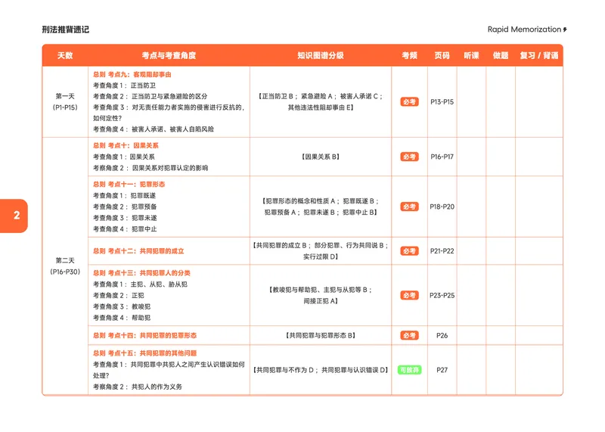This screenshot has width=605, height=432.
Task: Click the 第二天 (P16-P30) day cell
Action: 65,266
